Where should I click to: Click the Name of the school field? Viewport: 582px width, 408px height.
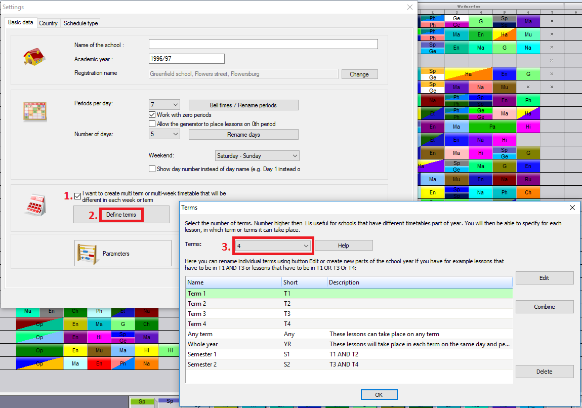(x=263, y=45)
